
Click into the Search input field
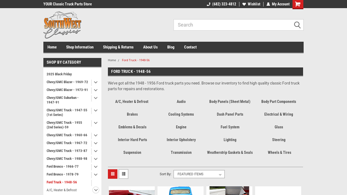[x=232, y=25]
